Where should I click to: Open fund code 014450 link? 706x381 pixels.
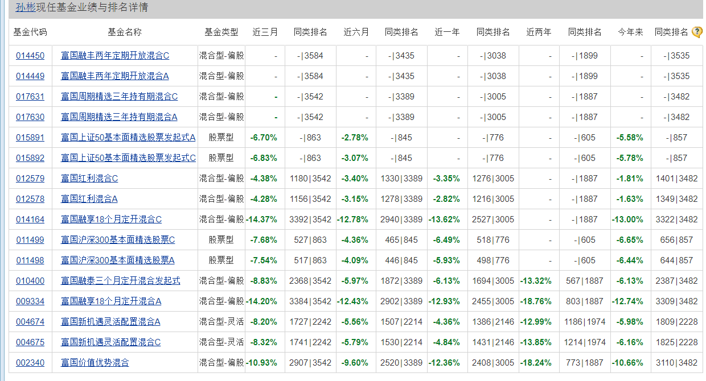click(30, 56)
